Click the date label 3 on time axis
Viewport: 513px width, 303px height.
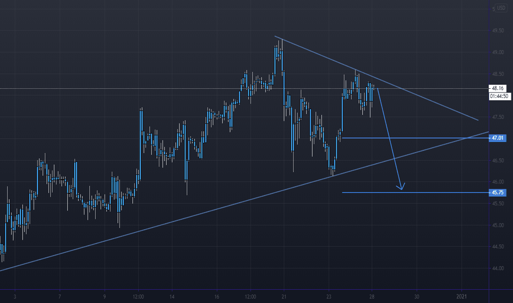[15, 297]
